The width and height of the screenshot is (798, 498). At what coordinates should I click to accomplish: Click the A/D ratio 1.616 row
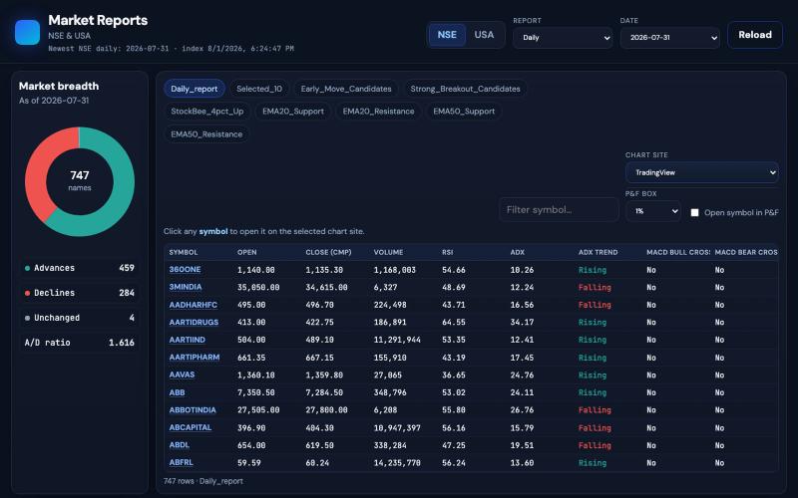point(80,343)
